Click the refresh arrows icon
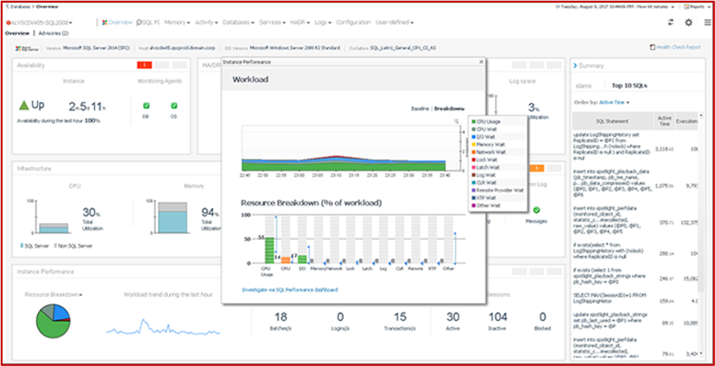The image size is (715, 366). coord(671,22)
